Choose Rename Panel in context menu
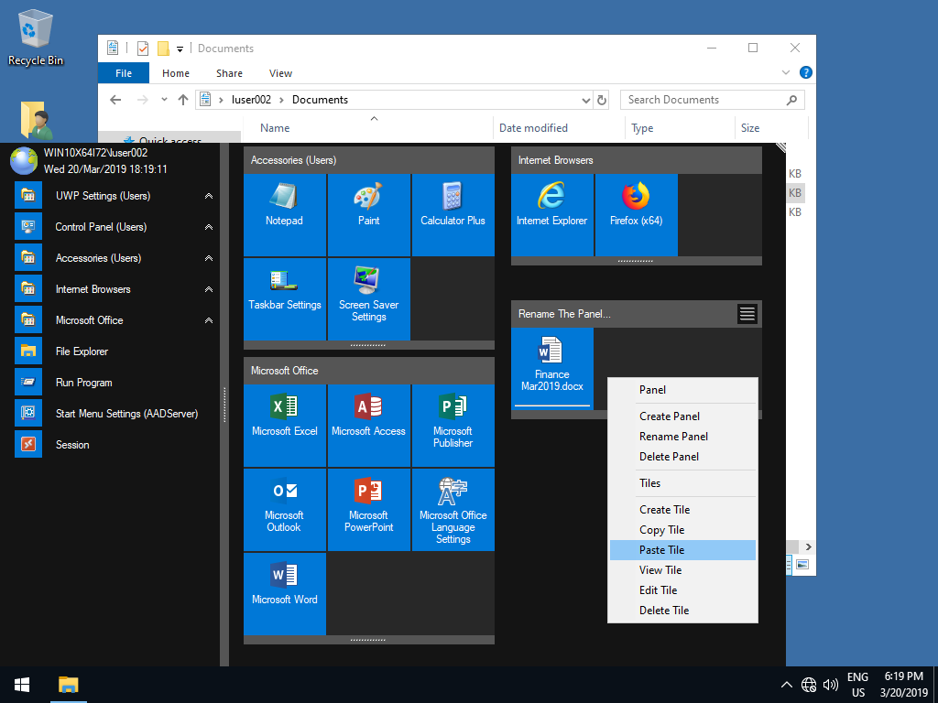 [x=673, y=437]
